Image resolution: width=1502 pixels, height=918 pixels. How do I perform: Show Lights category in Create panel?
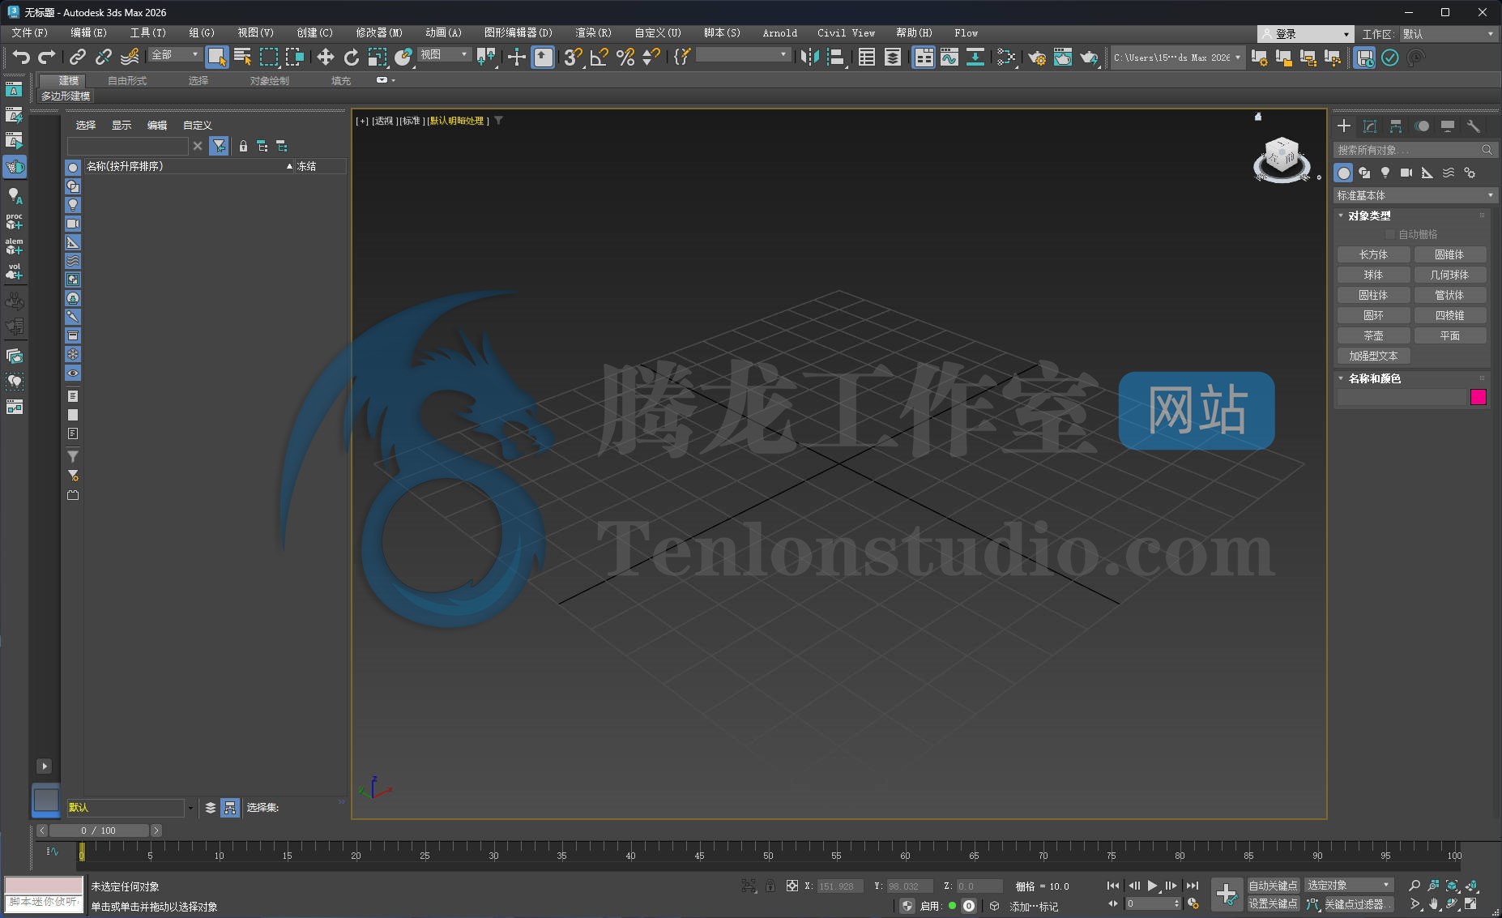pos(1385,173)
